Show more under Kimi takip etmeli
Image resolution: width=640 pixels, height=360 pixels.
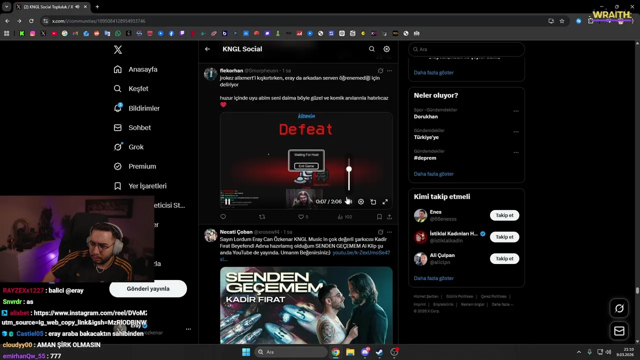(433, 278)
